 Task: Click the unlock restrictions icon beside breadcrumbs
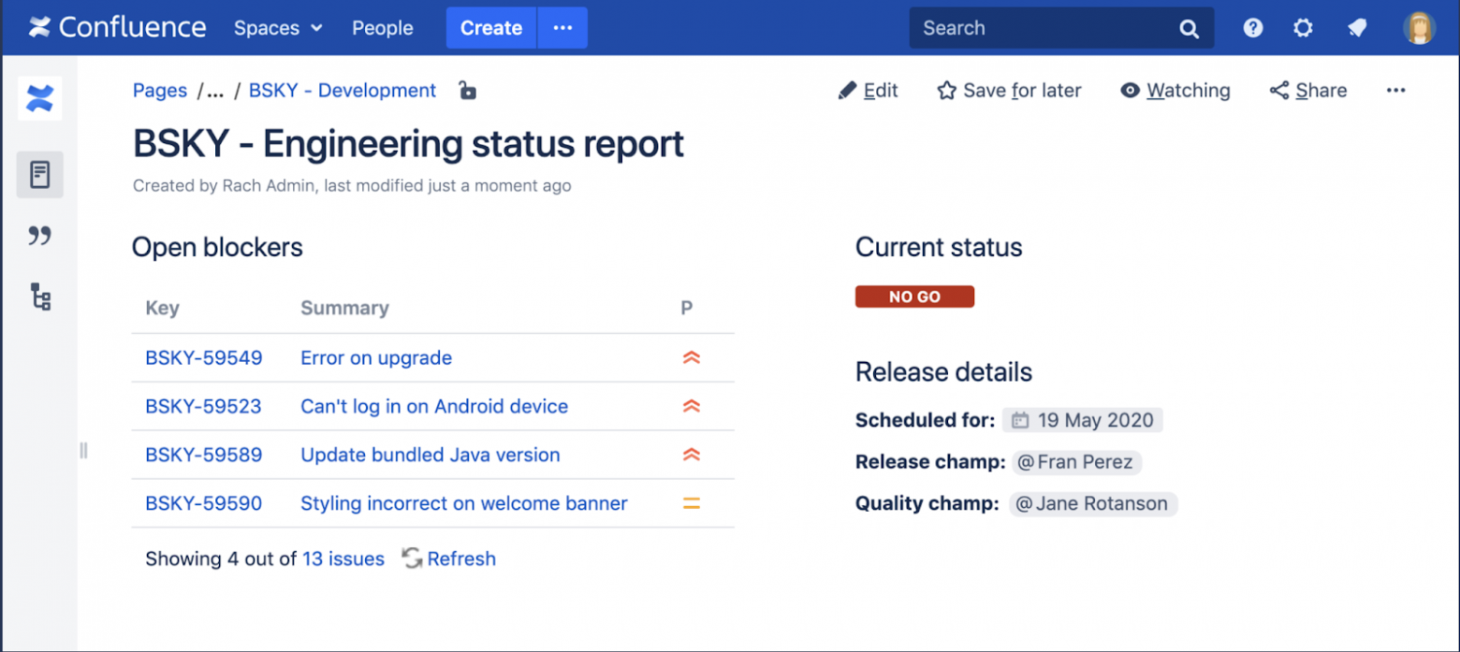[x=466, y=91]
